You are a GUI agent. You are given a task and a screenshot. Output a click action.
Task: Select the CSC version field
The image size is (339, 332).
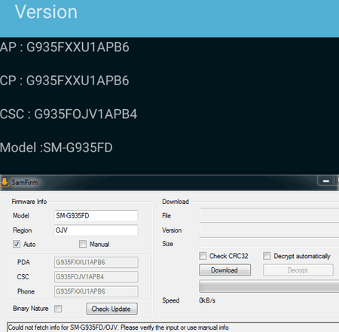(x=96, y=277)
